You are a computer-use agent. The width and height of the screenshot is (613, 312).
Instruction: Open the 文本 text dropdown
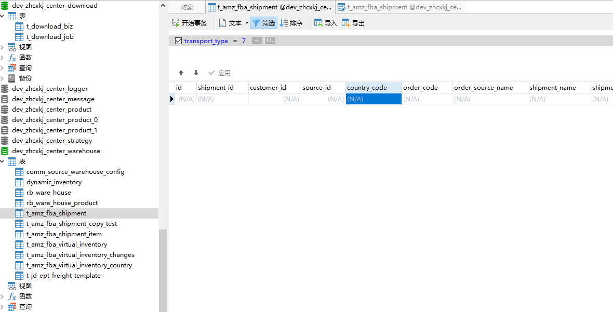233,23
